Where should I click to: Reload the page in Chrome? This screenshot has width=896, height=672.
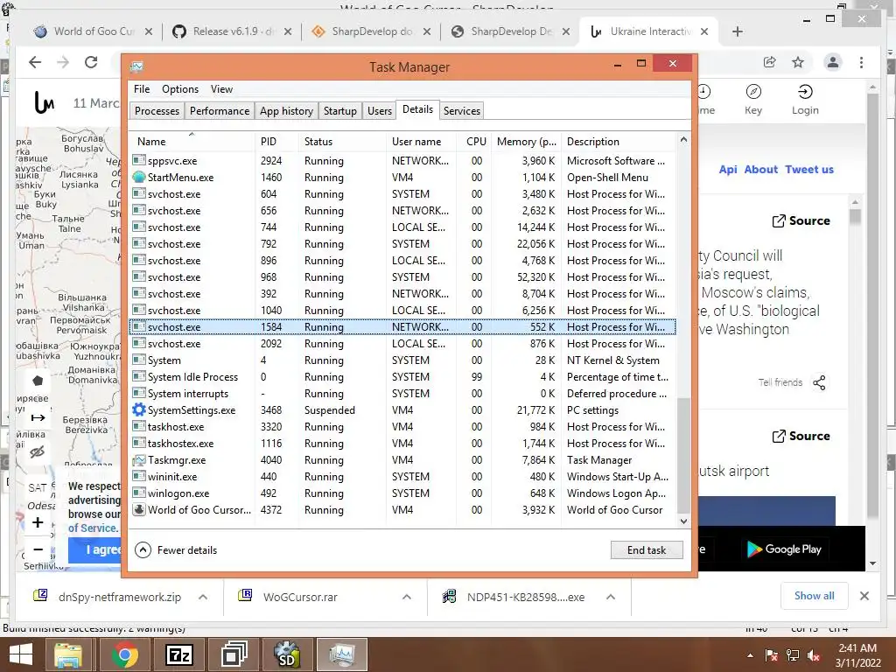[91, 62]
